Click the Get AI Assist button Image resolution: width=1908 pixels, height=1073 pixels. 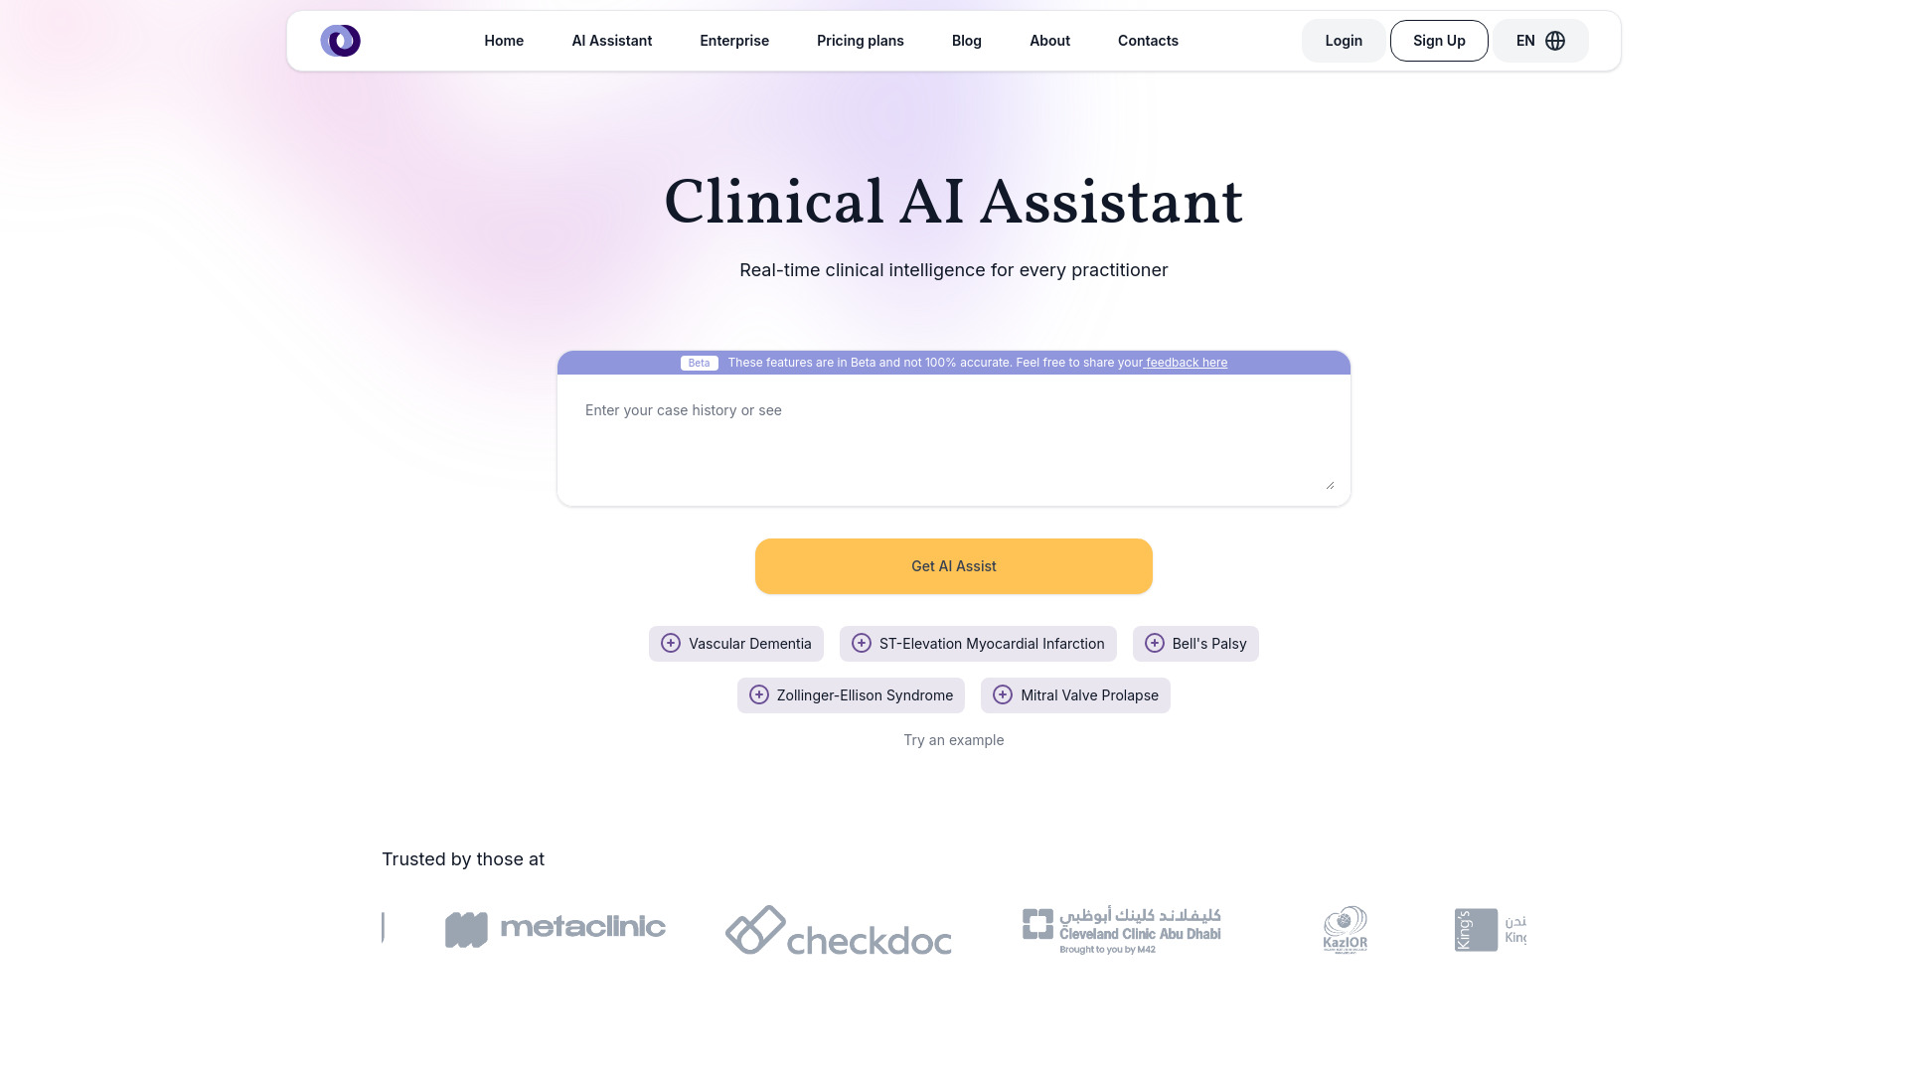[954, 566]
